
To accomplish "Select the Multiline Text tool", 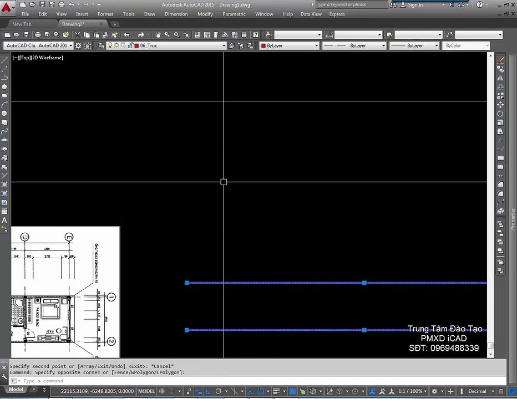I will 4,220.
